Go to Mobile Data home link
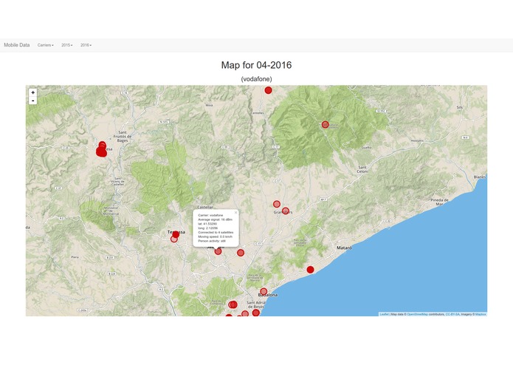The height and width of the screenshot is (365, 513). 17,45
